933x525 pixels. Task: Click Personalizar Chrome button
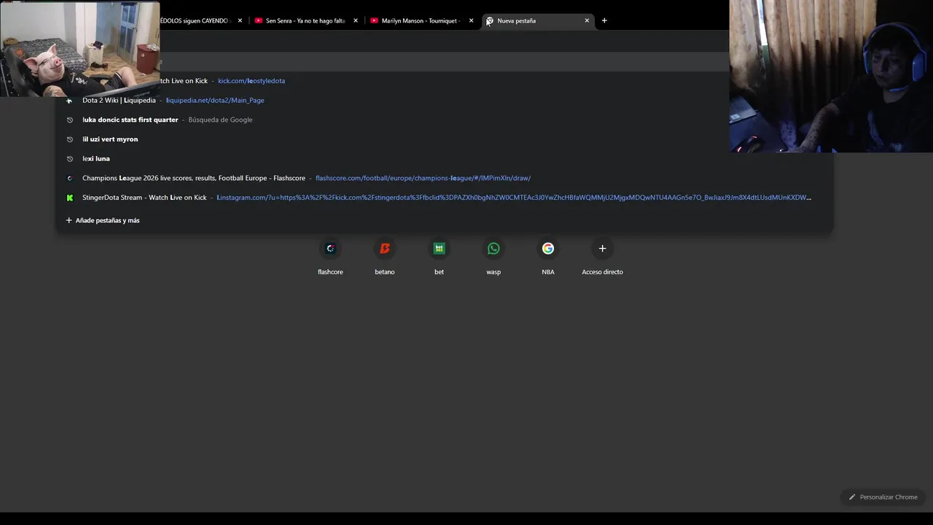(882, 497)
